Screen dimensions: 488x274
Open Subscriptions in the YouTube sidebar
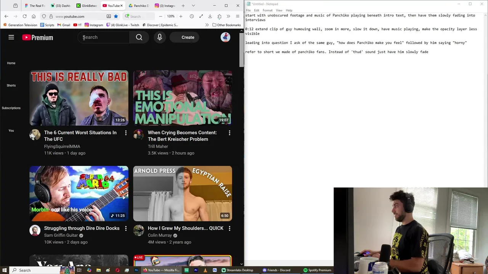click(x=11, y=108)
